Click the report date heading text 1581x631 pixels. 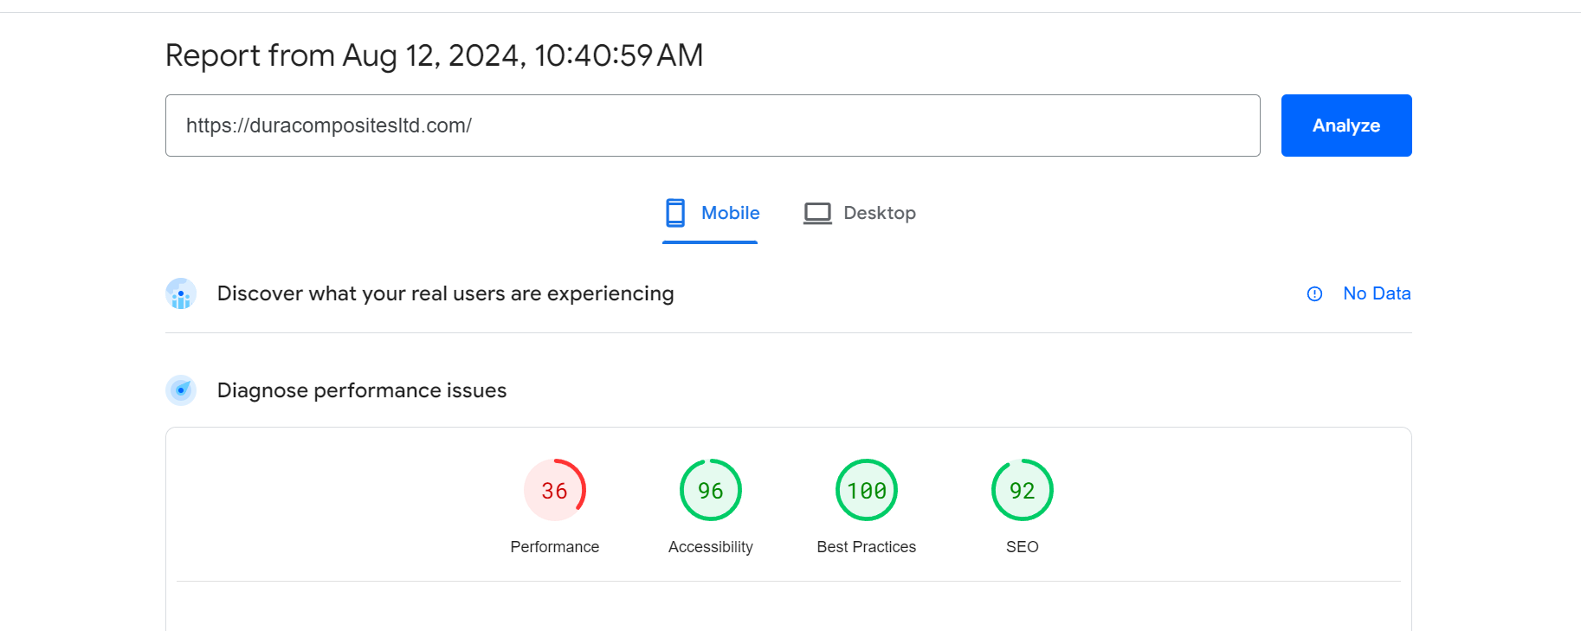(434, 55)
